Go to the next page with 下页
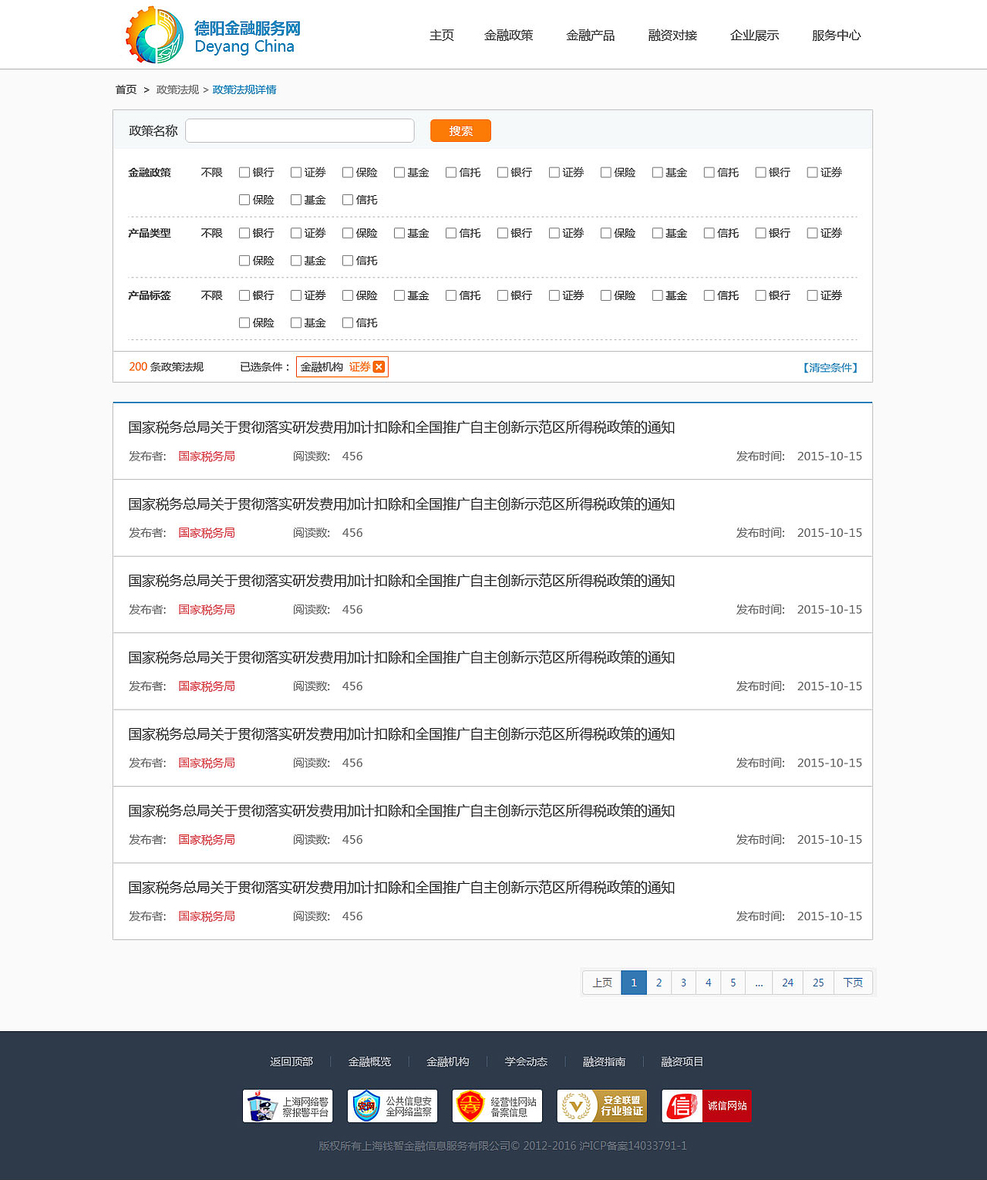 click(853, 983)
